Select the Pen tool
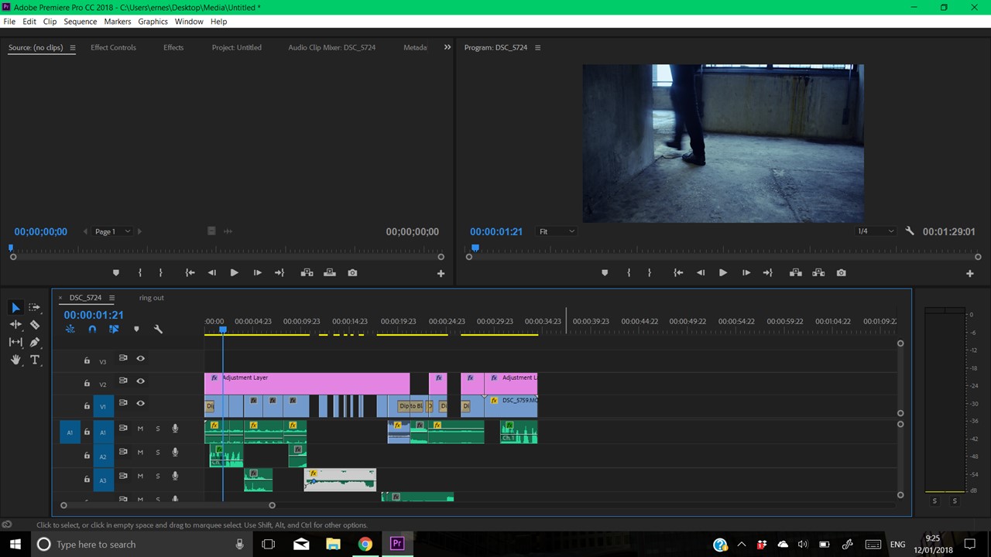 tap(35, 342)
